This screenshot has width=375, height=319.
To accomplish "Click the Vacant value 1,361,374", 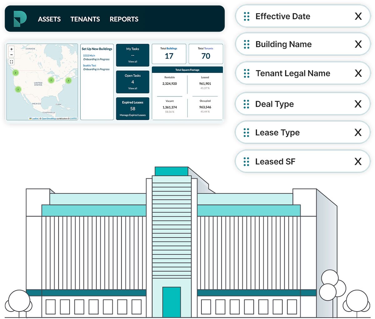I will [x=170, y=107].
